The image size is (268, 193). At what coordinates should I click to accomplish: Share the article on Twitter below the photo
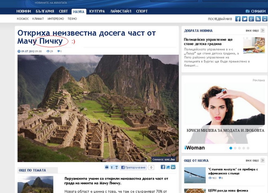coord(168,167)
